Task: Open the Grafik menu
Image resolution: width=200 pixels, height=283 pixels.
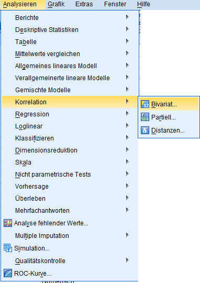Action: tap(56, 4)
